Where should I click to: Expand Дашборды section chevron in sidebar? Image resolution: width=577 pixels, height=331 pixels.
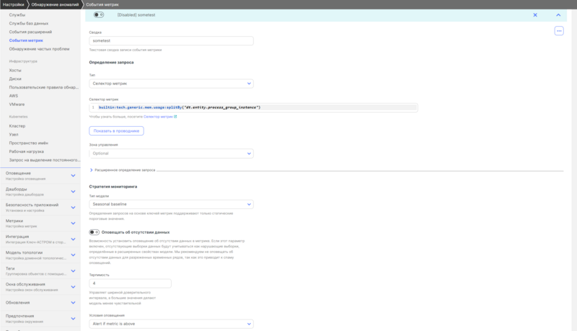tap(73, 191)
